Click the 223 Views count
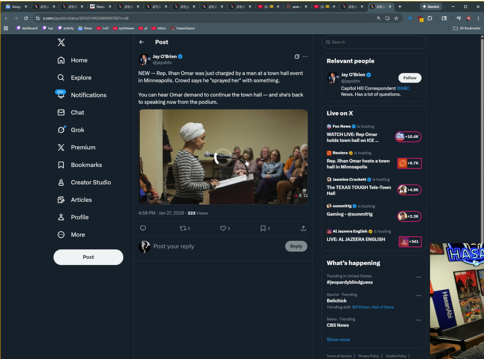 [x=197, y=213]
